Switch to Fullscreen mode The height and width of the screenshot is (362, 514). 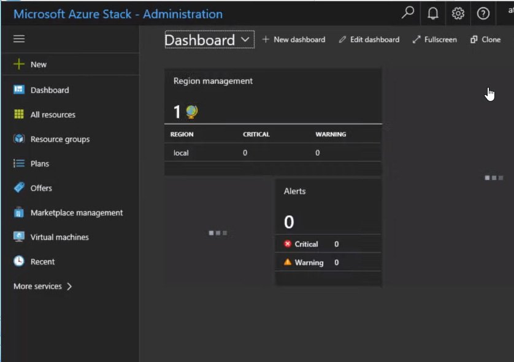point(434,39)
